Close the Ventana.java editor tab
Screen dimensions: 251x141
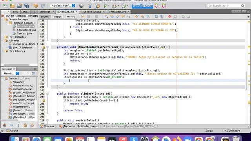point(77,12)
